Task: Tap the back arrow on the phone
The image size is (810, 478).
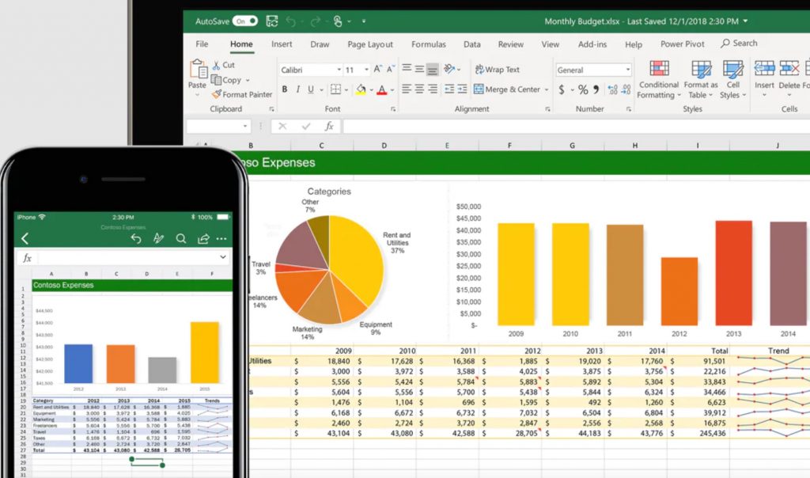Action: pyautogui.click(x=25, y=238)
